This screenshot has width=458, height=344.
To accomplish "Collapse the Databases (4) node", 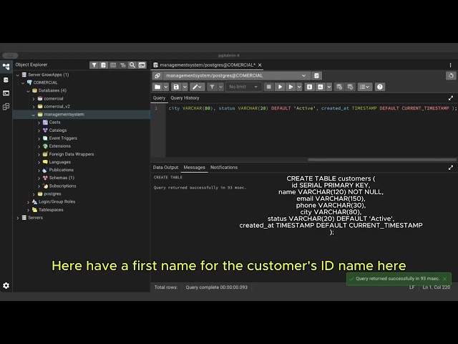I will tap(28, 91).
